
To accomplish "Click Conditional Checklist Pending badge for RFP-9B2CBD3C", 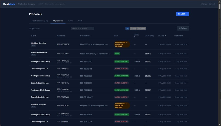I will 122,105.
